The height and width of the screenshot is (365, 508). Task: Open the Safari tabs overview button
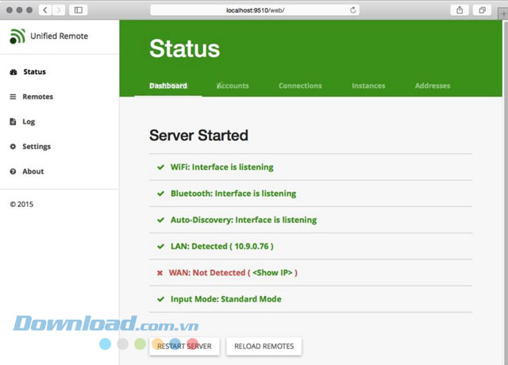pos(482,10)
